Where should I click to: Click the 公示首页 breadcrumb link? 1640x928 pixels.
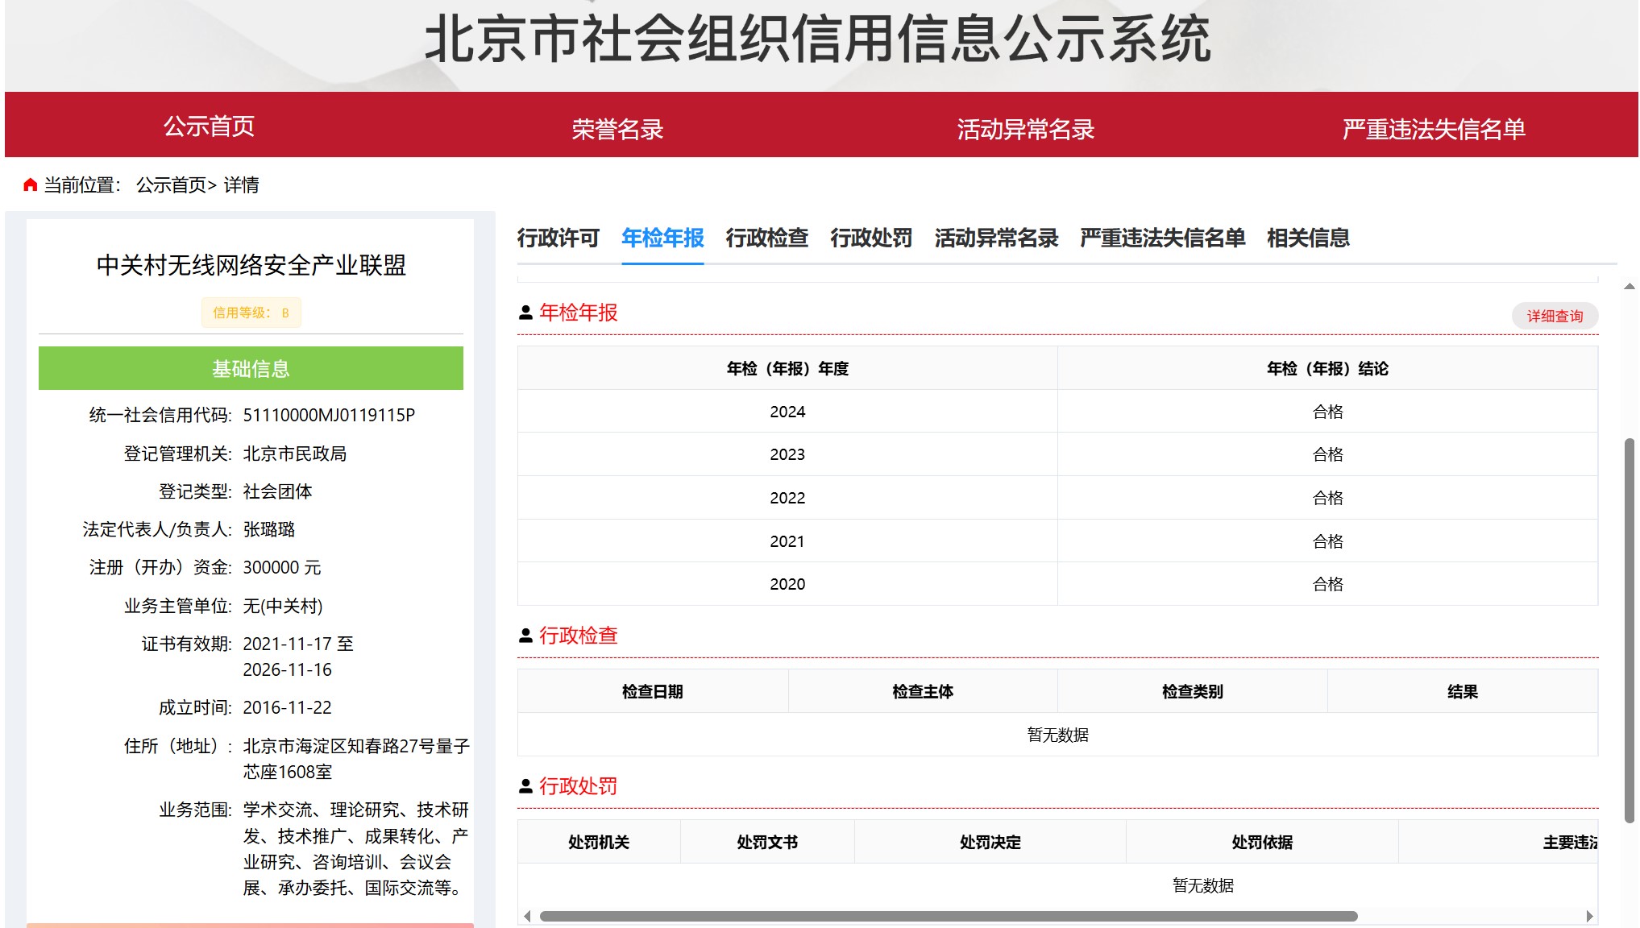tap(172, 185)
